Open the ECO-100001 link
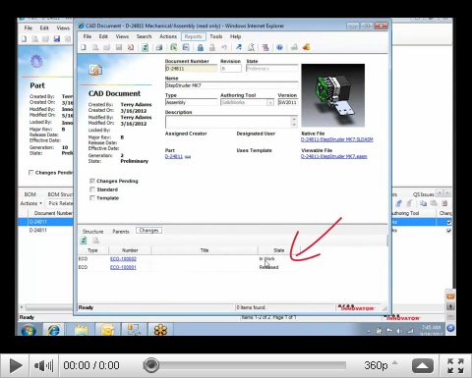Viewport: 472px width, 378px height. click(x=123, y=267)
